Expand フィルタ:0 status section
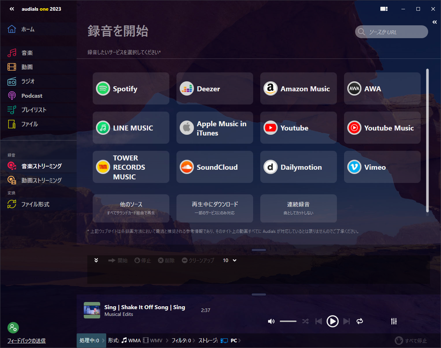 [183, 341]
